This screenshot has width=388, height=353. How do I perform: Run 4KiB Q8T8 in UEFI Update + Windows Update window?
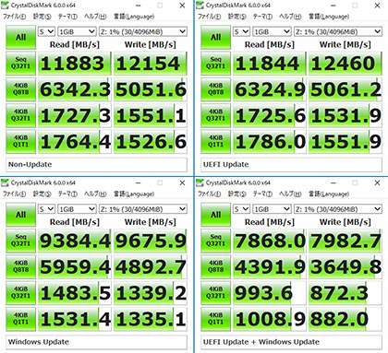215,266
